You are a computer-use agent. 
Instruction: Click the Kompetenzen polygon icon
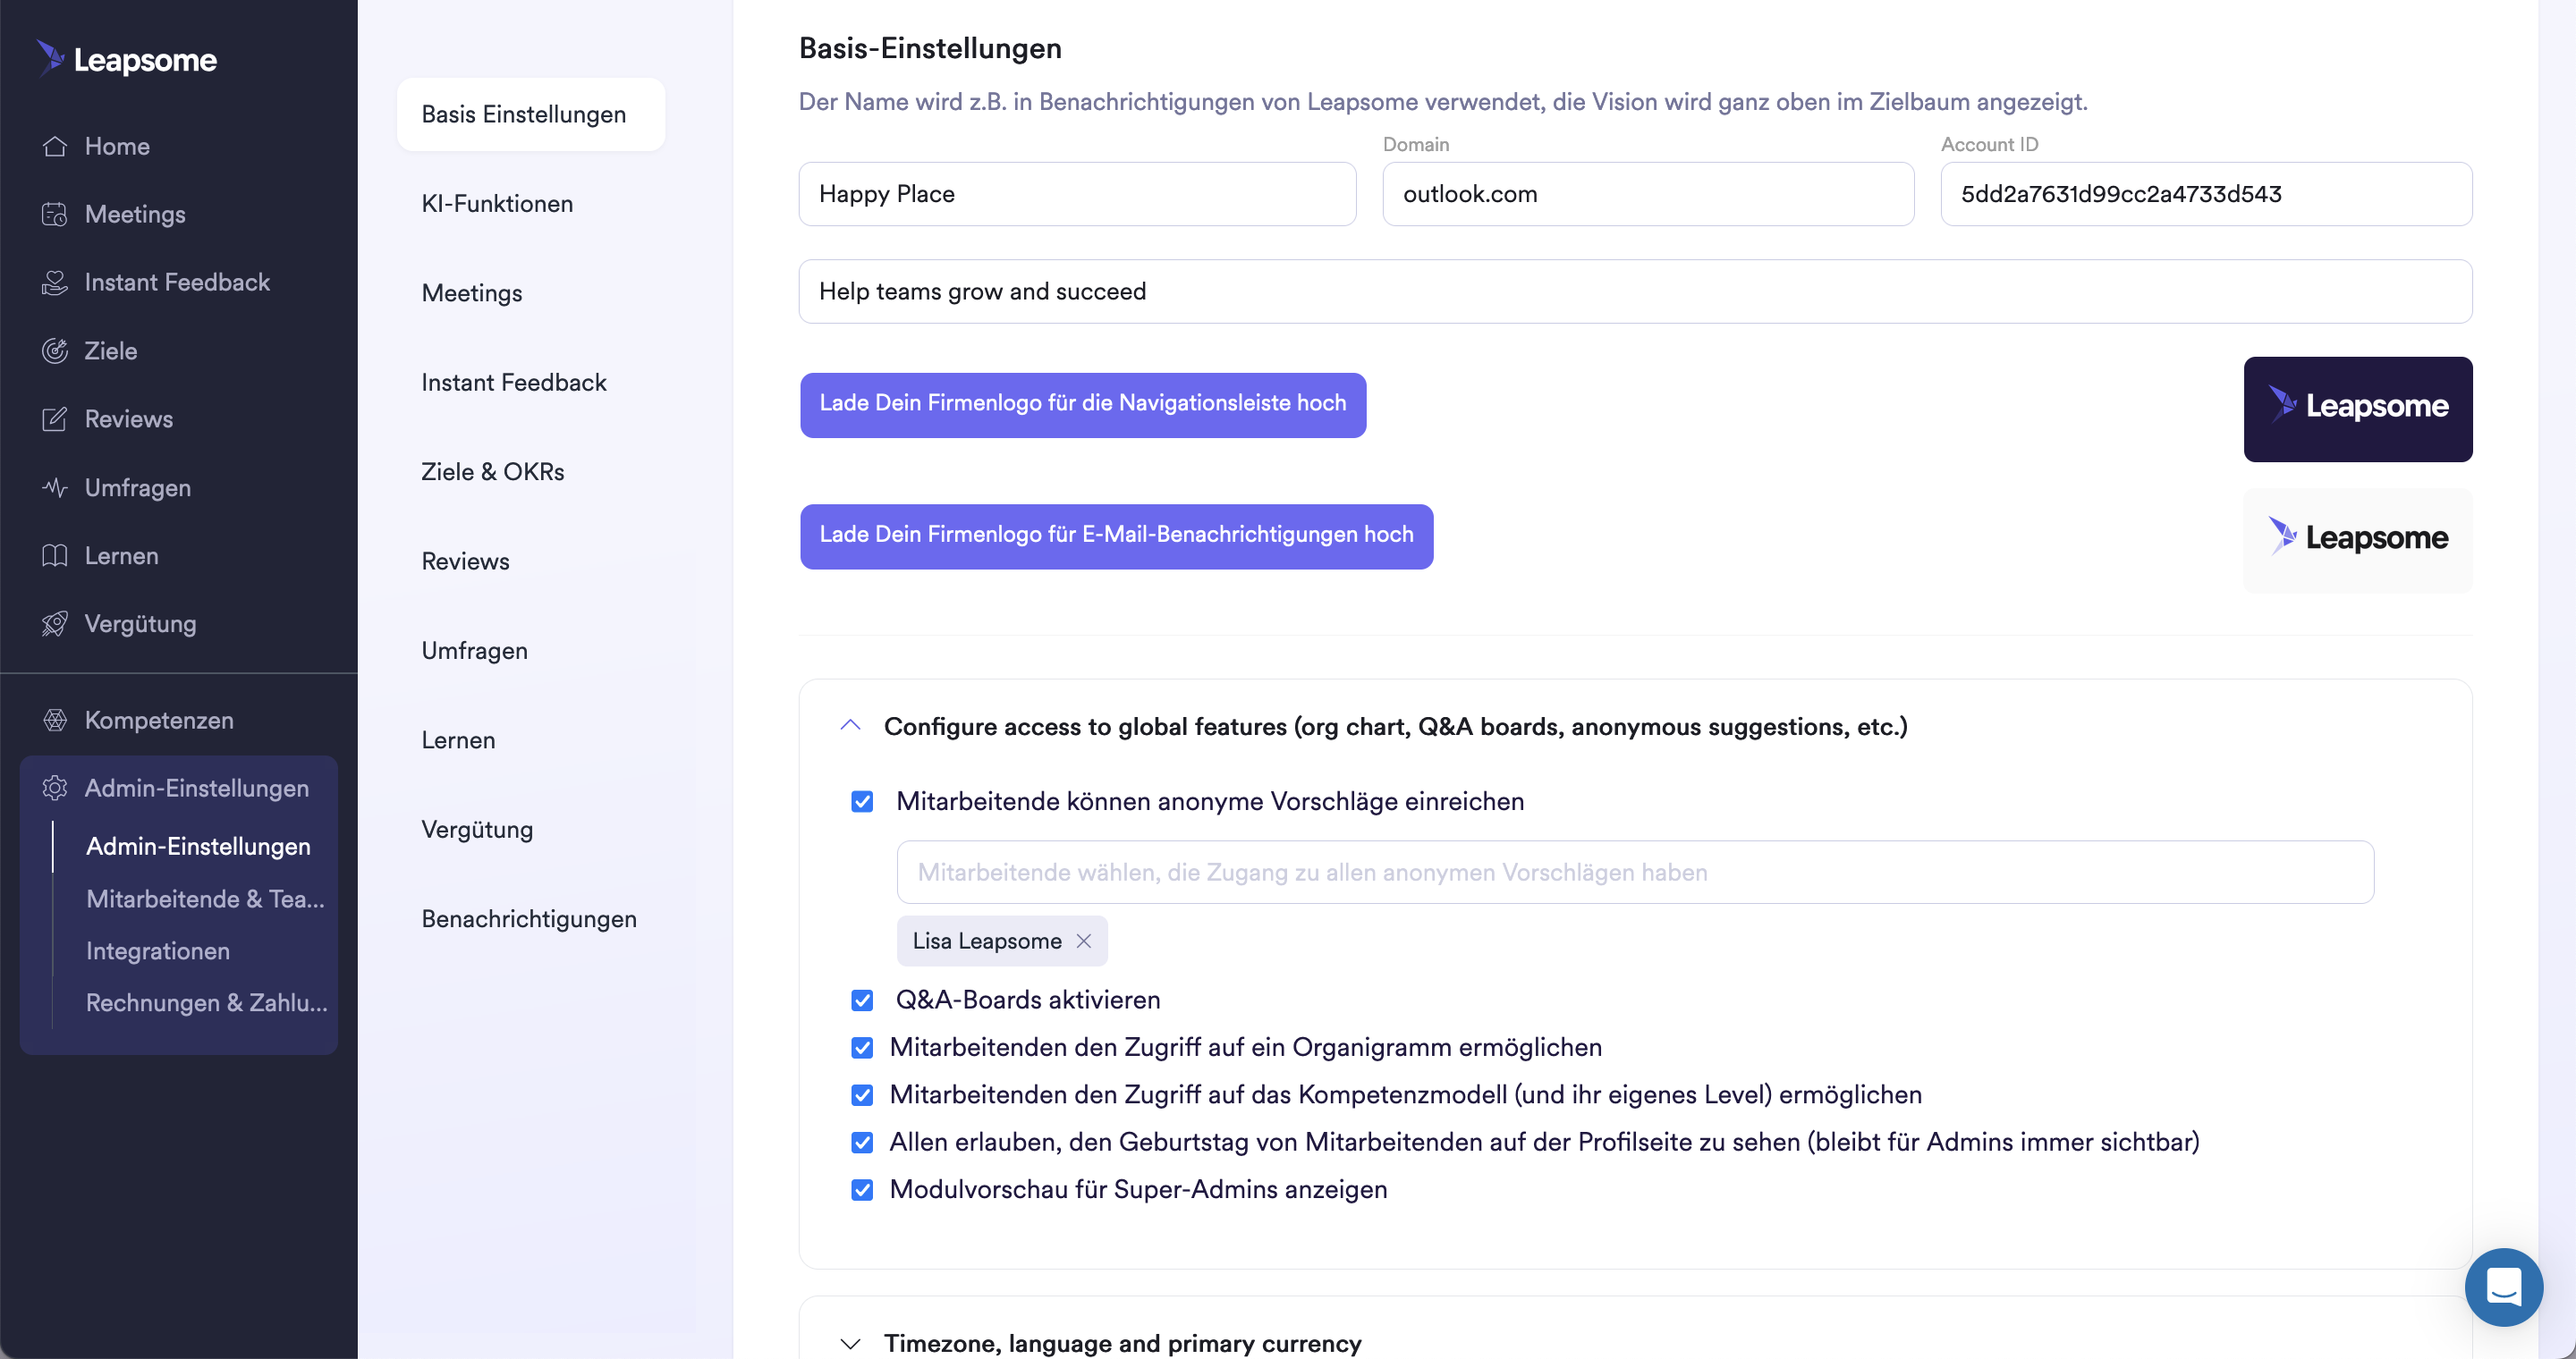[x=55, y=721]
